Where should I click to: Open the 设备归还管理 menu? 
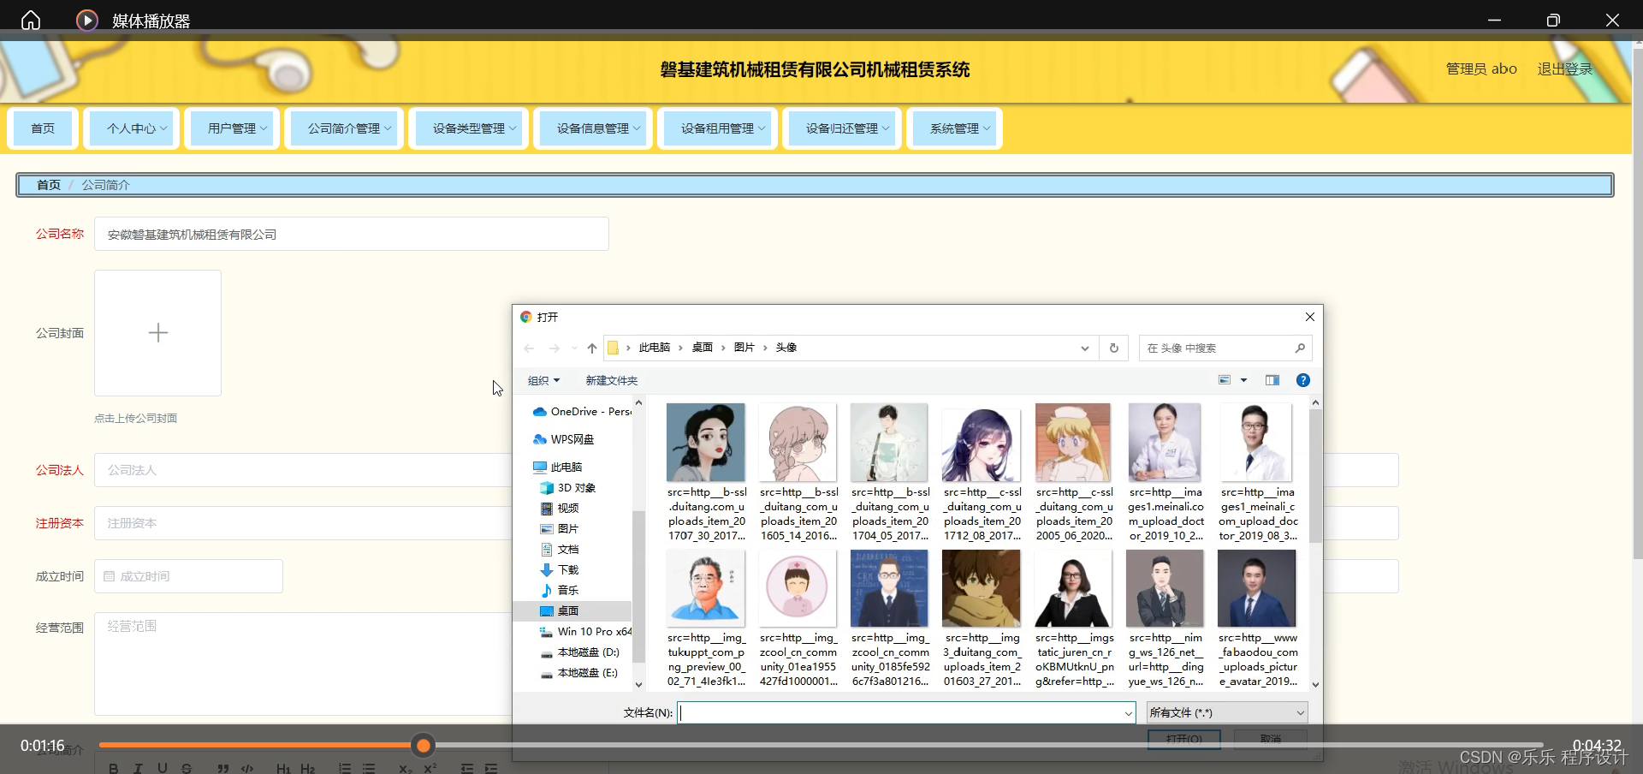tap(843, 128)
